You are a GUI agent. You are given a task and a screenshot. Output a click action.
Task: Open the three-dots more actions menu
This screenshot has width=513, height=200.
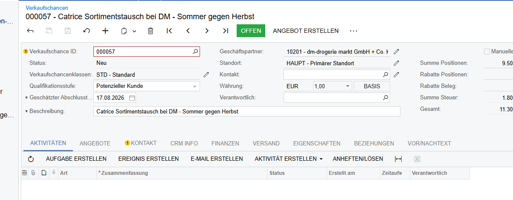353,31
